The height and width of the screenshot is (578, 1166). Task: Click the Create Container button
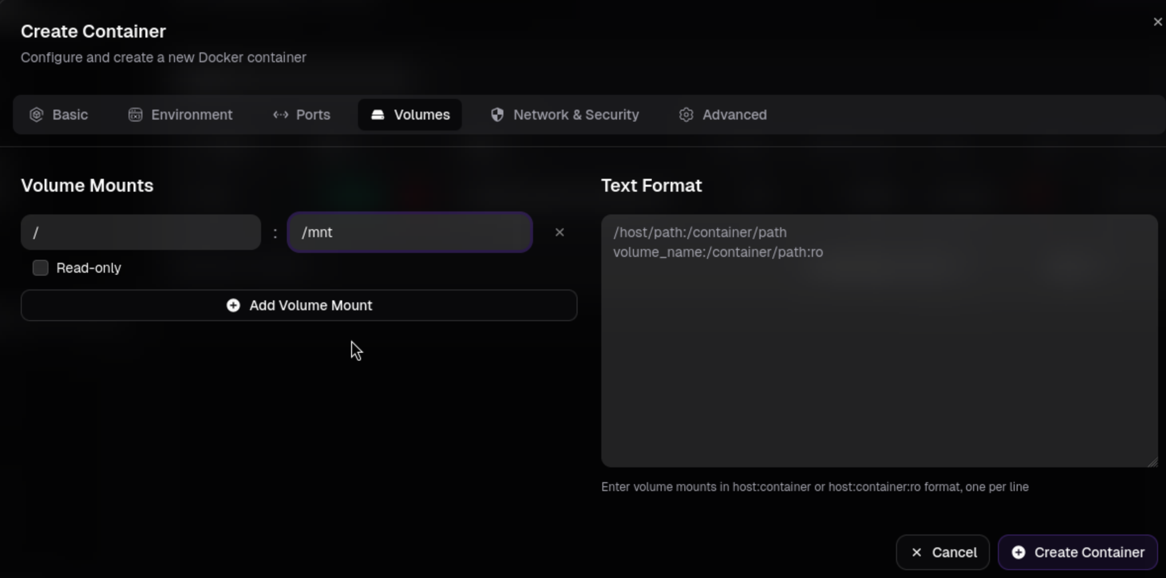[x=1078, y=552]
